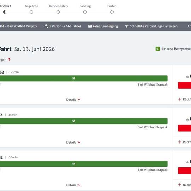Click the red select button for first connection

(x=184, y=85)
